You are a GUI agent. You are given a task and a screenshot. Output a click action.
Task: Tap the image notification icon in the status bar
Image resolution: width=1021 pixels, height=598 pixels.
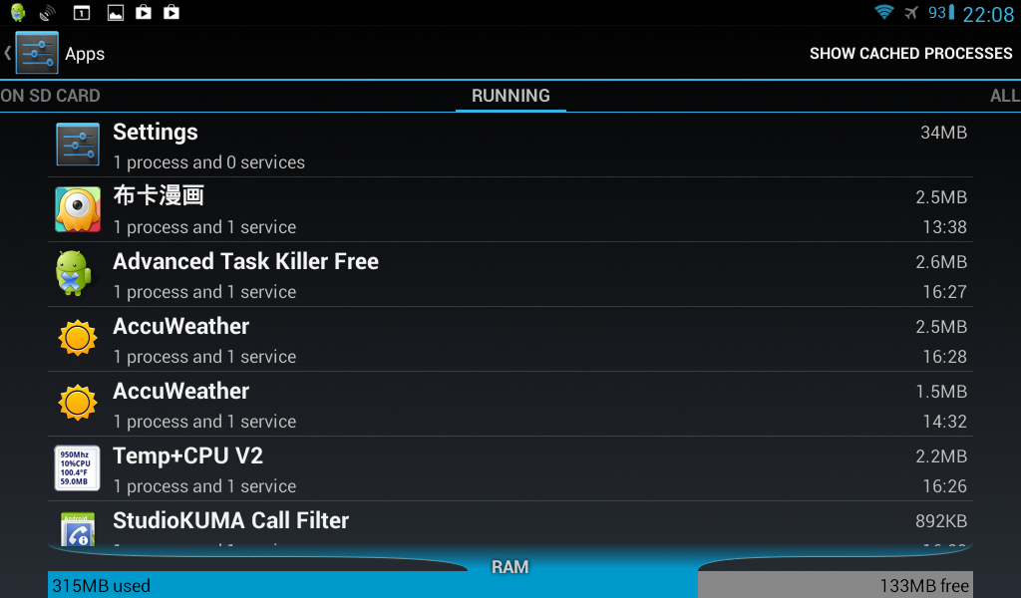point(116,12)
